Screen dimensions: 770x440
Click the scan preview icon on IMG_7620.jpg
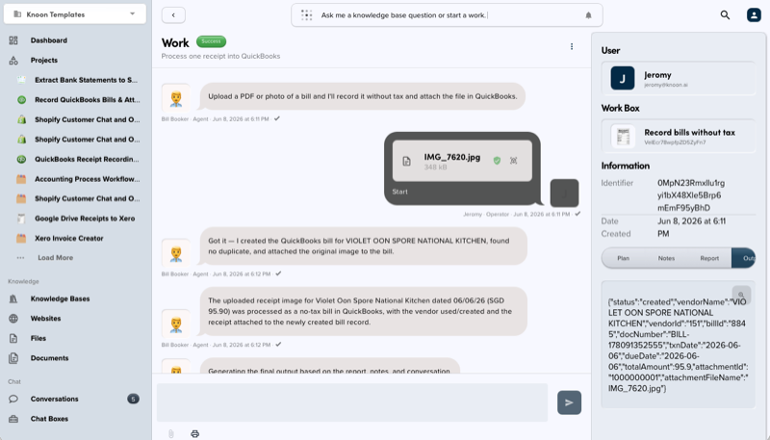click(x=514, y=161)
